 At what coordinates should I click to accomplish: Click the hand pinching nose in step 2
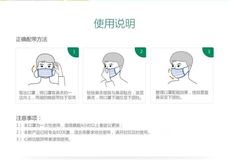(x=106, y=74)
